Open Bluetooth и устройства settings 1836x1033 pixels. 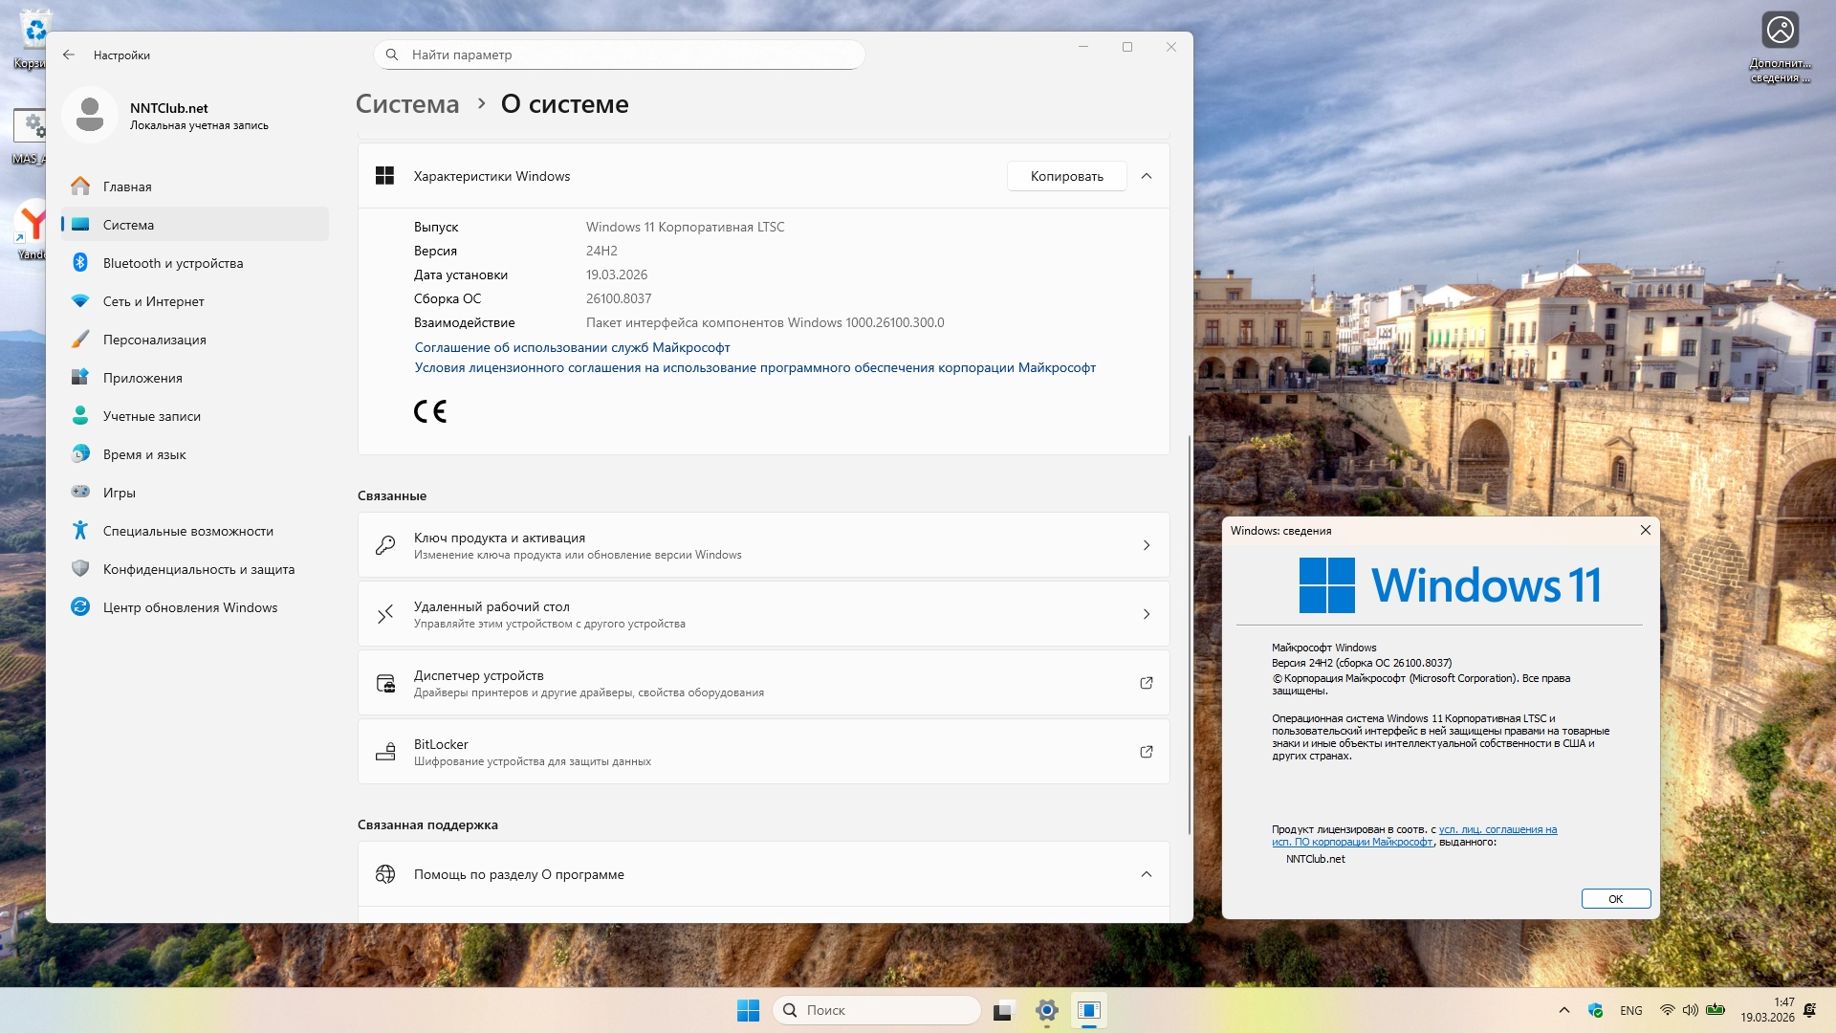172,263
